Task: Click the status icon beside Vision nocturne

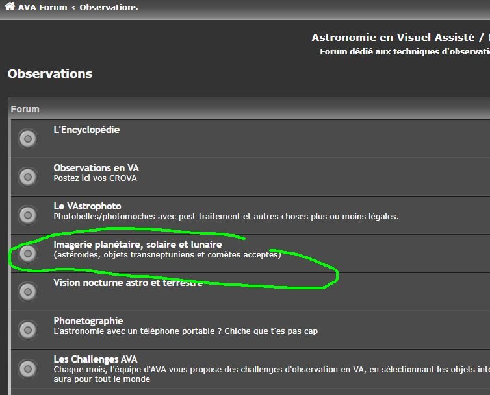Action: click(27, 292)
